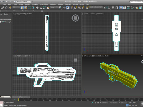
Task: Click the Wireframe label in Left viewport
Action: click(x=29, y=56)
